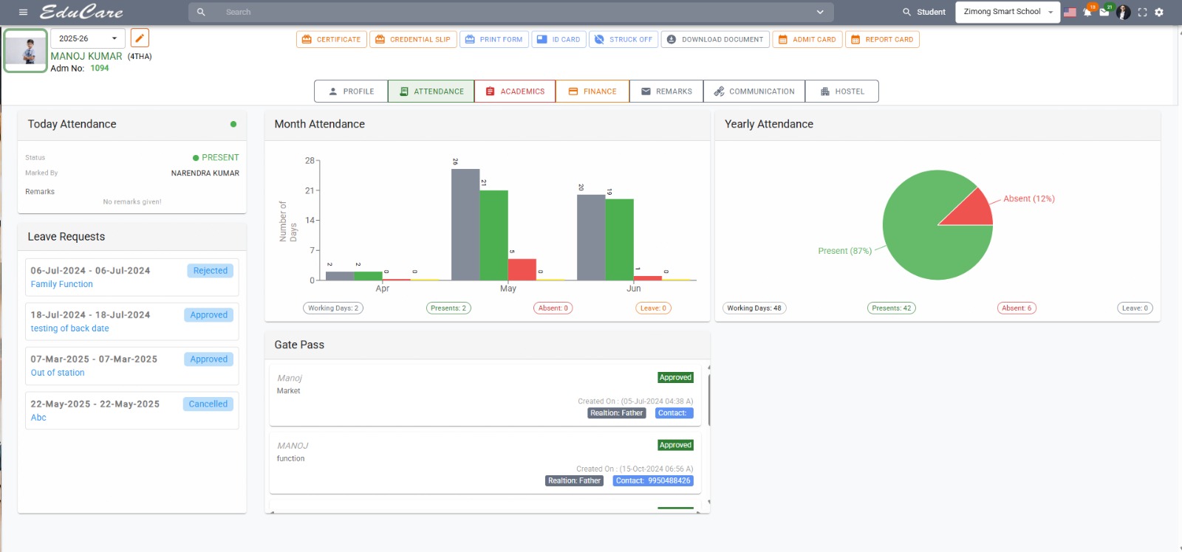Click the pencil edit icon beside session
Image resolution: width=1182 pixels, height=552 pixels.
[x=140, y=38]
